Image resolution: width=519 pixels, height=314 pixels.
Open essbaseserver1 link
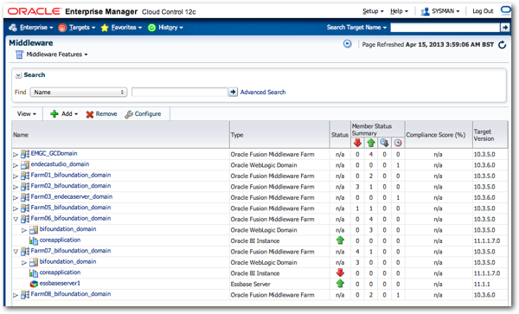click(60, 283)
